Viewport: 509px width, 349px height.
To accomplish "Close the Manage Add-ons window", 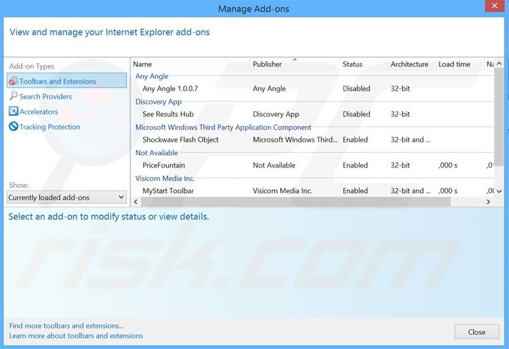I will (x=494, y=6).
